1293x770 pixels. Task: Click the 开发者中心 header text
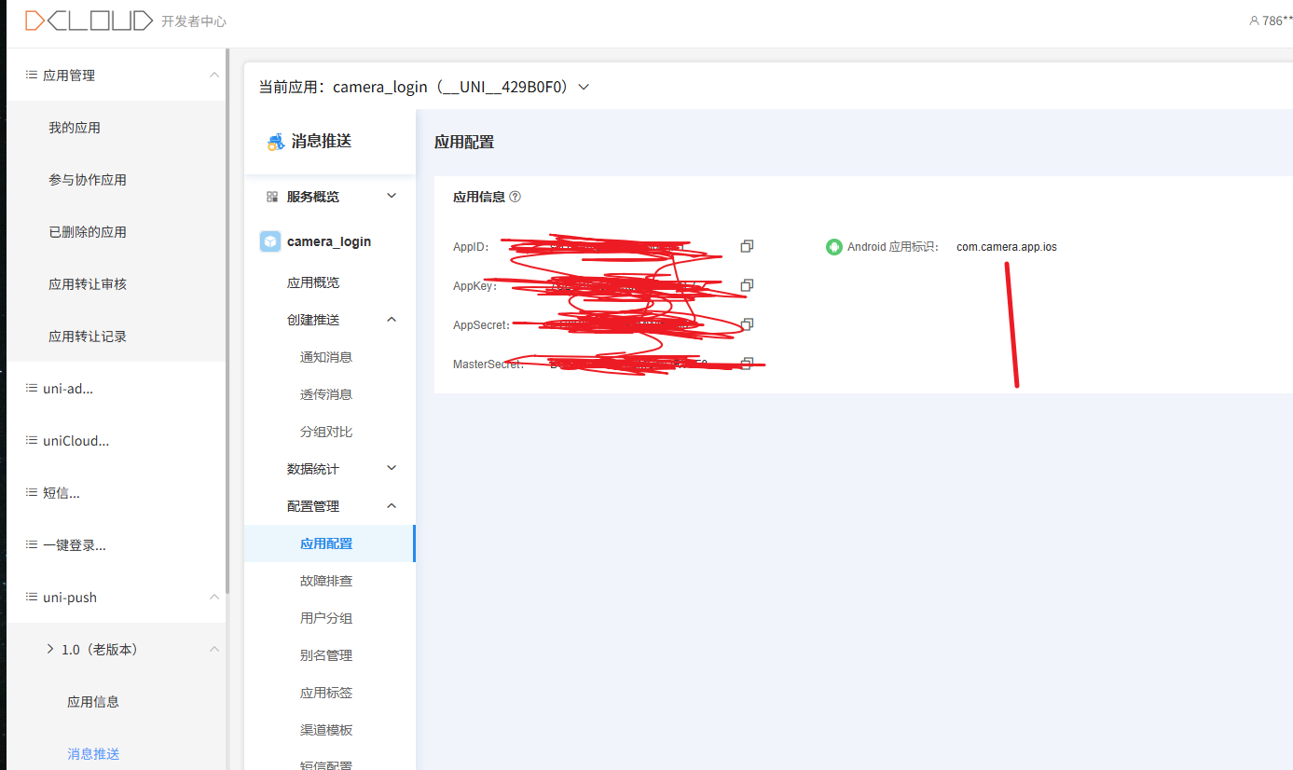194,21
